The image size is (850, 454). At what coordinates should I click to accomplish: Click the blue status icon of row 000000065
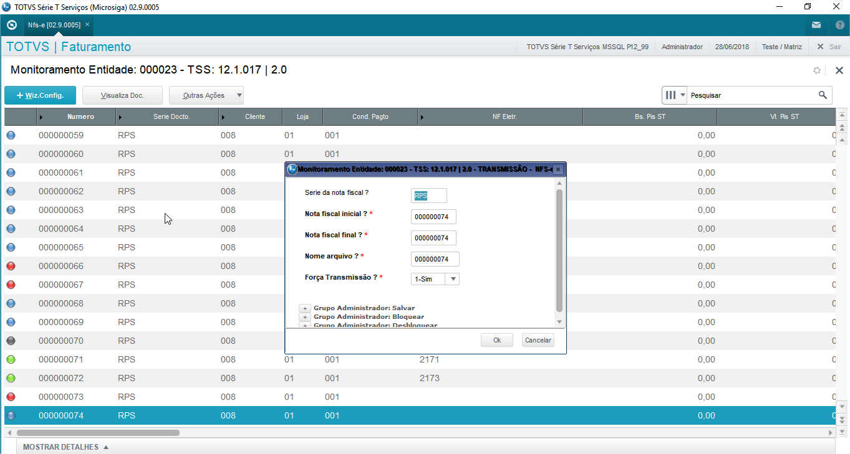tap(11, 247)
